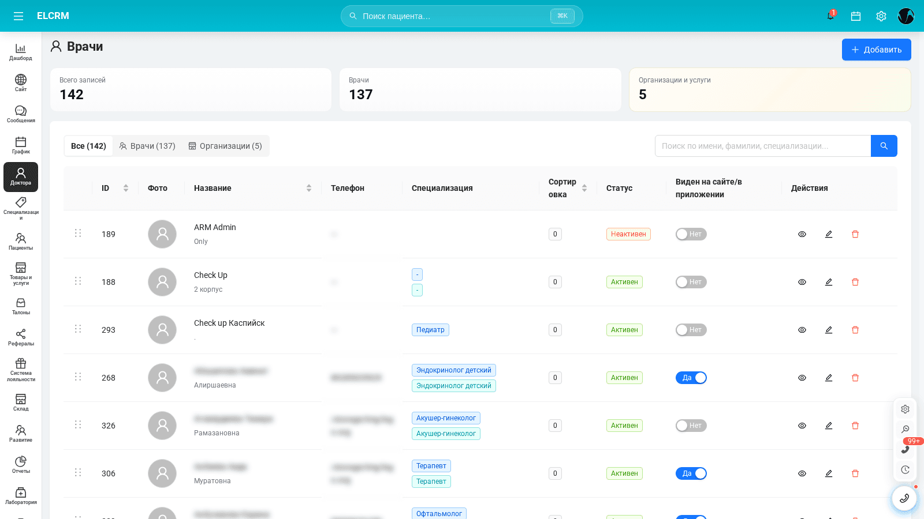This screenshot has width=924, height=519.
Task: Toggle site visibility for ID 326
Action: click(x=691, y=426)
